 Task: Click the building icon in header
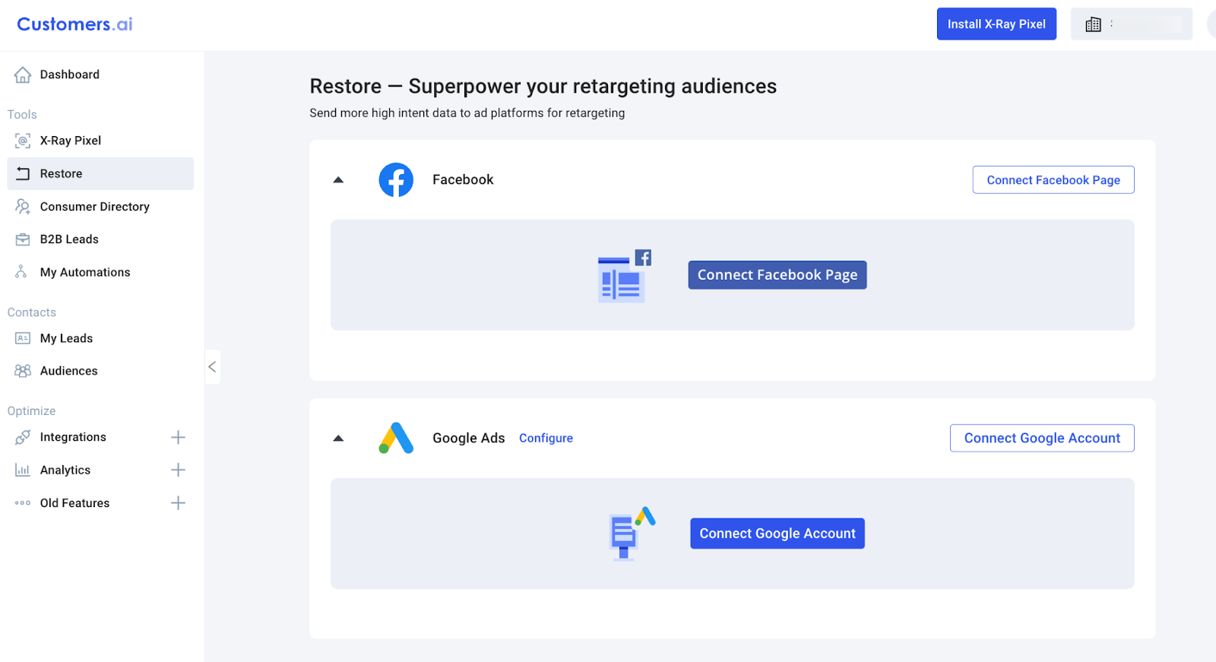coord(1093,24)
